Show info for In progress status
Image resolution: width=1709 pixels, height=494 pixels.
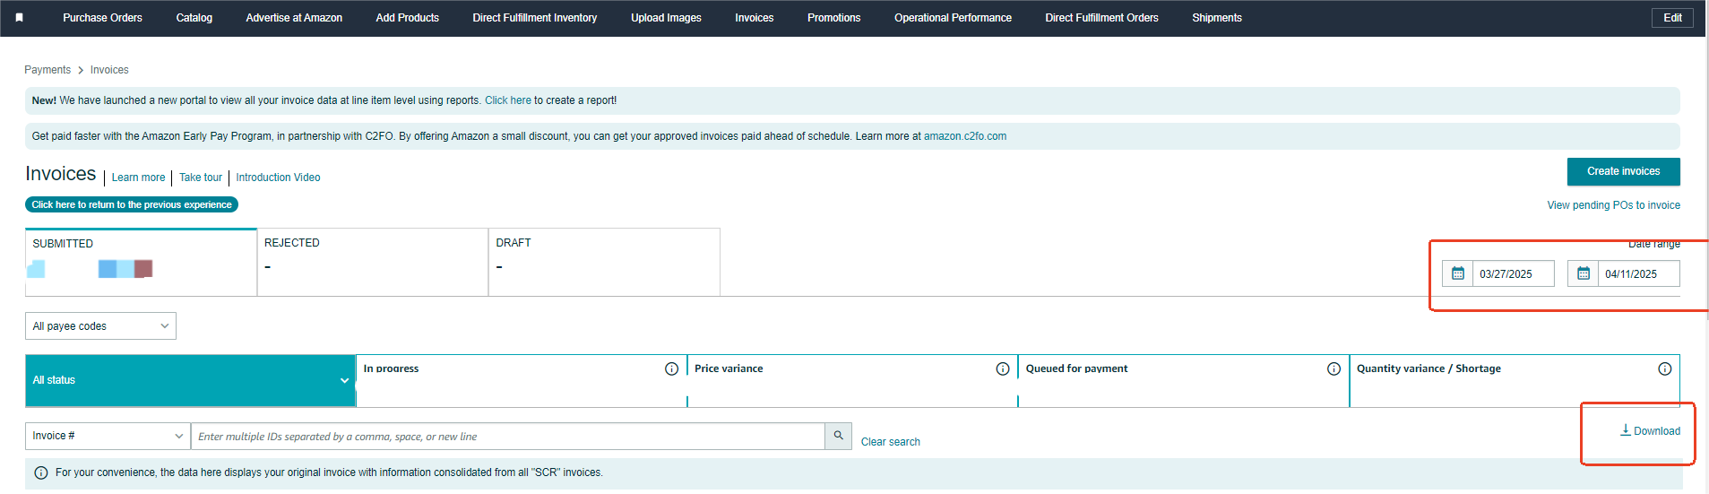tap(671, 368)
